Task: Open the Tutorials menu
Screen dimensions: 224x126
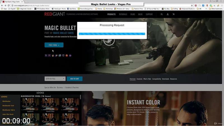Action: pyautogui.click(x=123, y=14)
